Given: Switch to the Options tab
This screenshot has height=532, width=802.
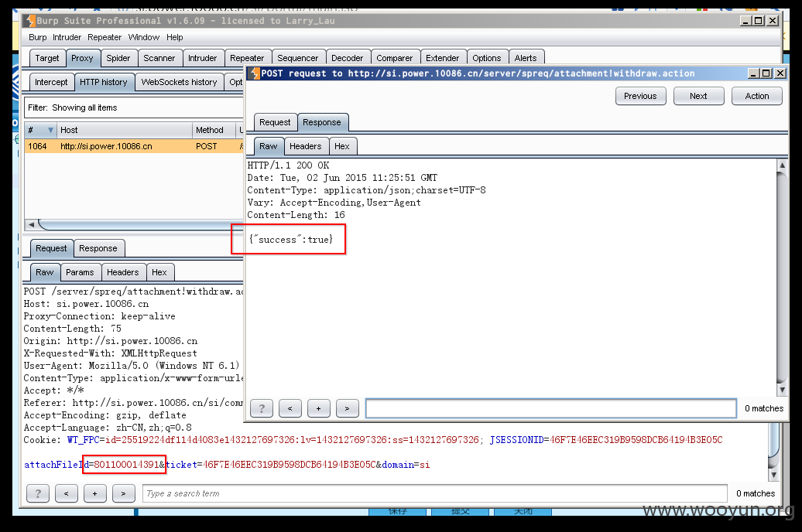Looking at the screenshot, I should point(486,58).
